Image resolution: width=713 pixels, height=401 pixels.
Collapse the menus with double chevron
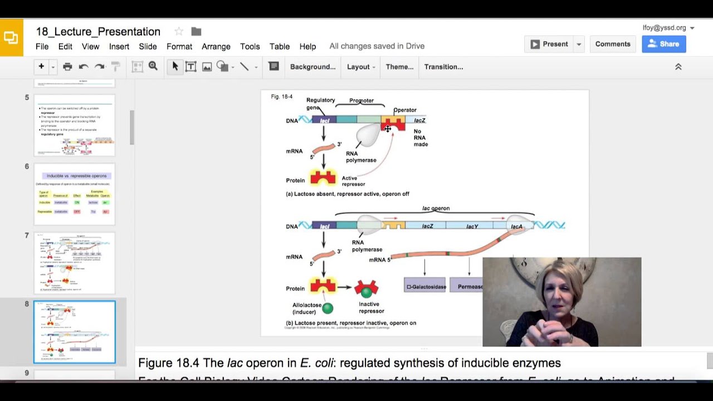coord(678,67)
